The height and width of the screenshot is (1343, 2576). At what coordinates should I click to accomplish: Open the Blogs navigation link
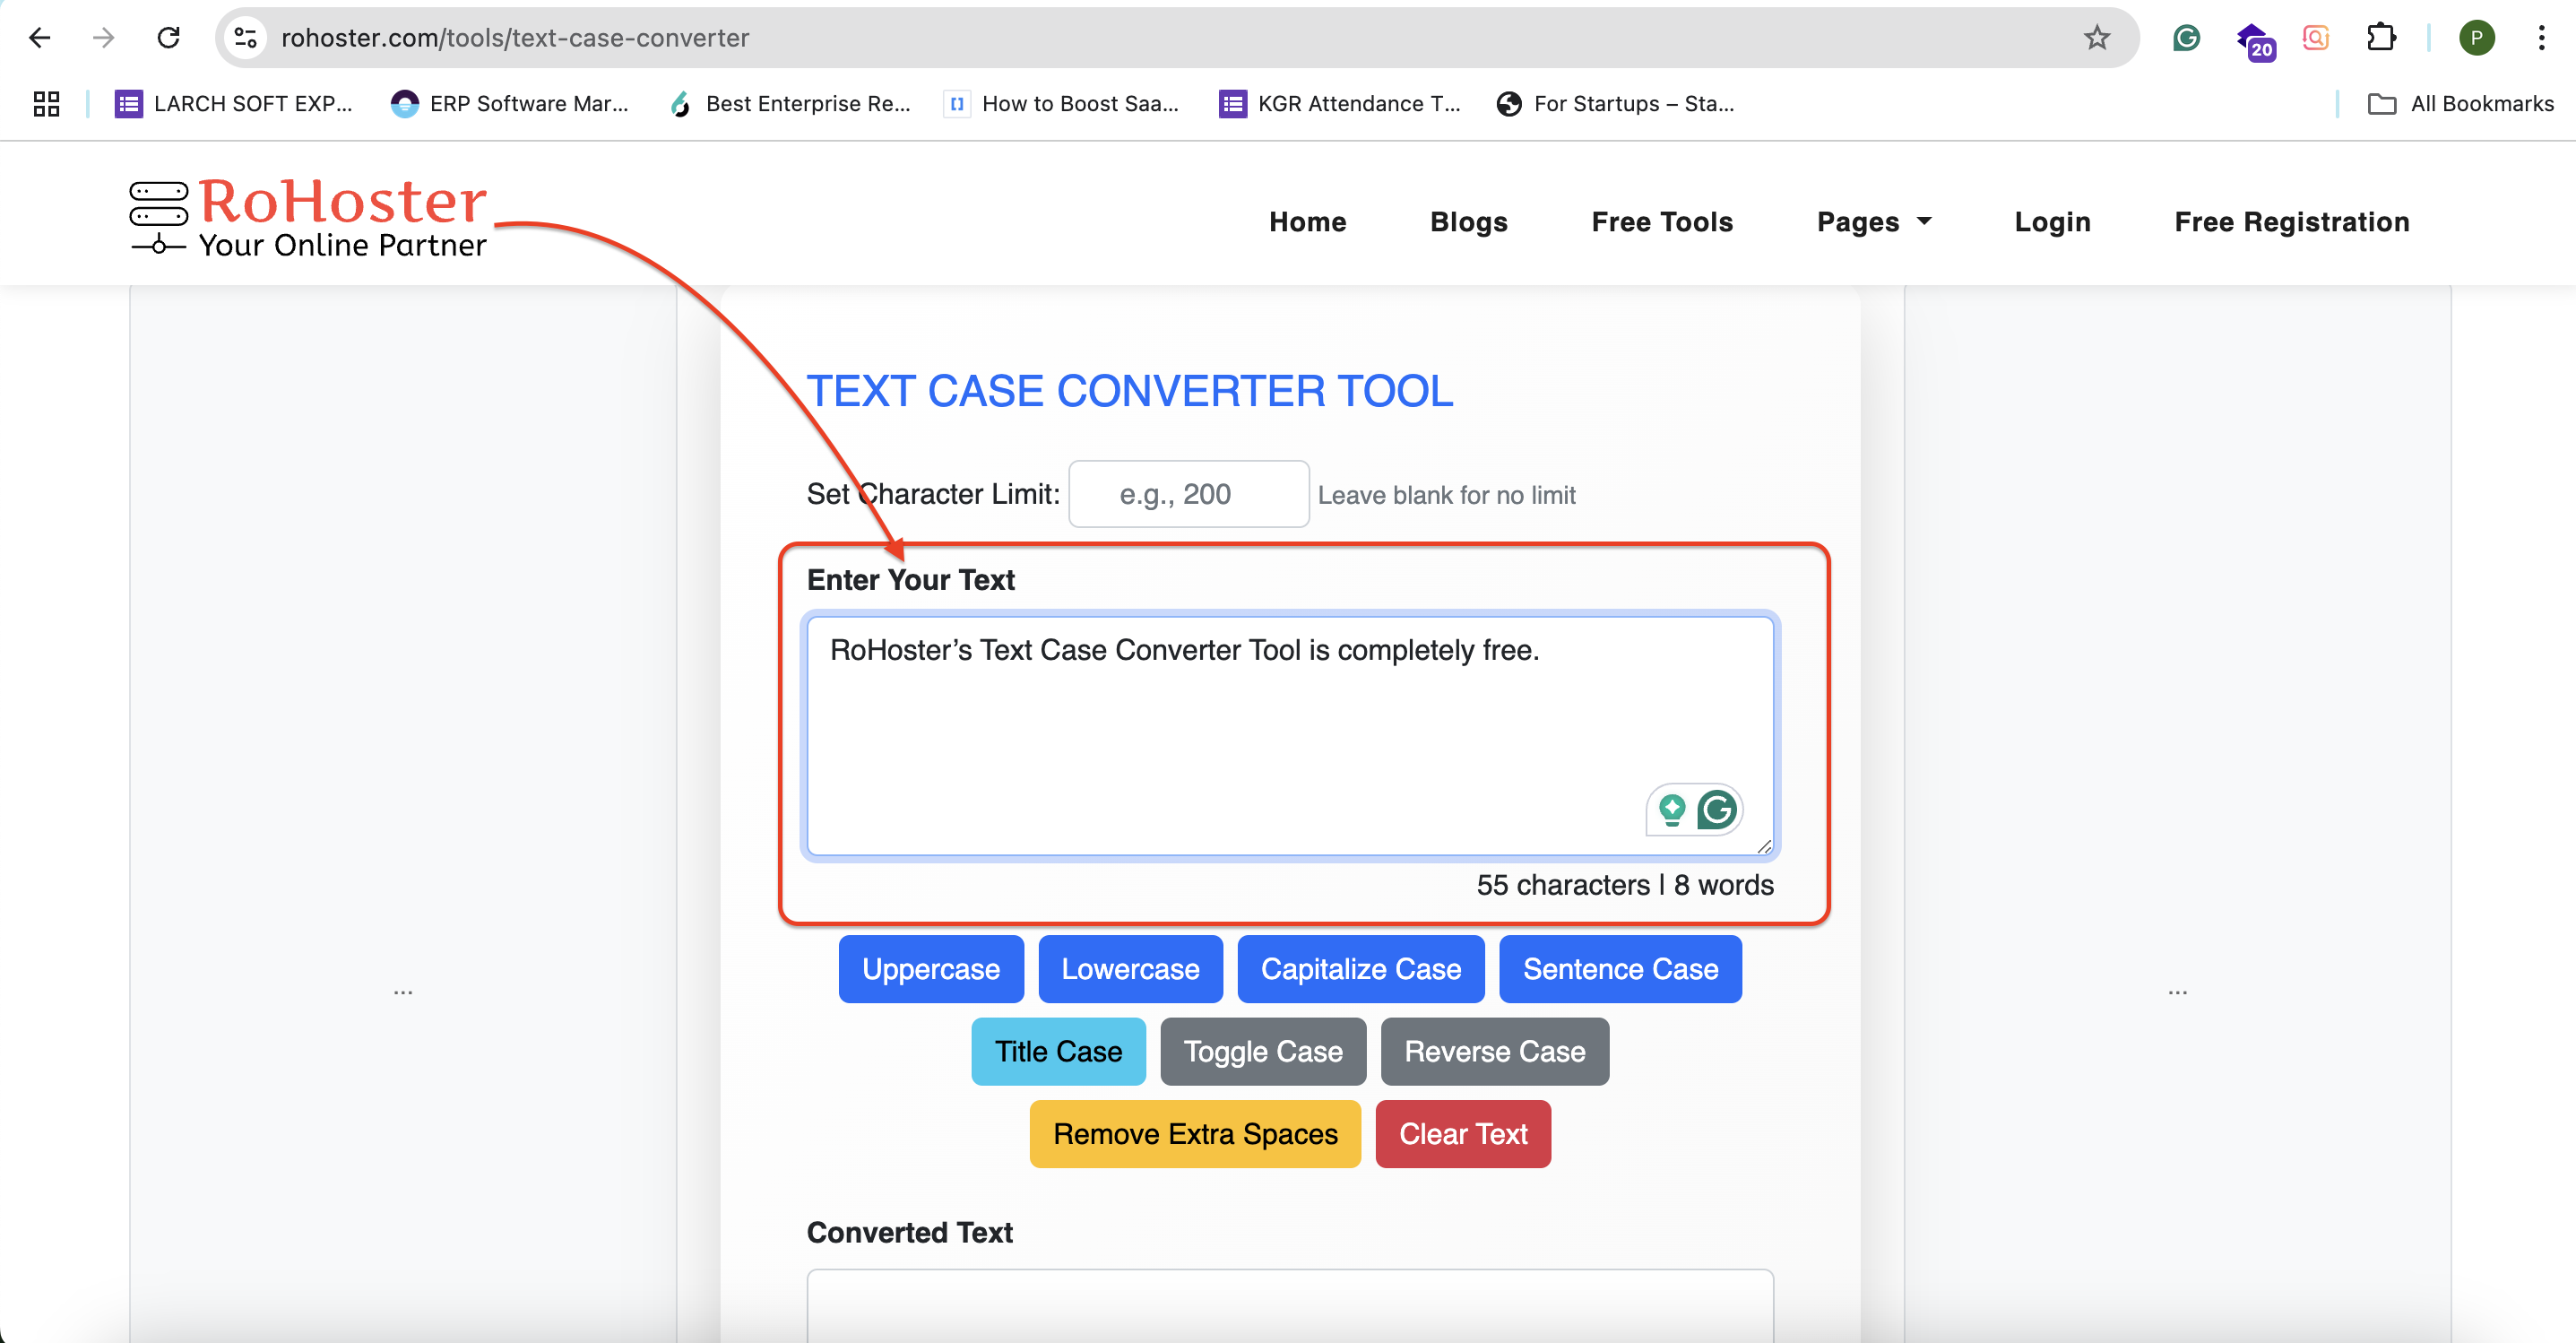pyautogui.click(x=1468, y=221)
